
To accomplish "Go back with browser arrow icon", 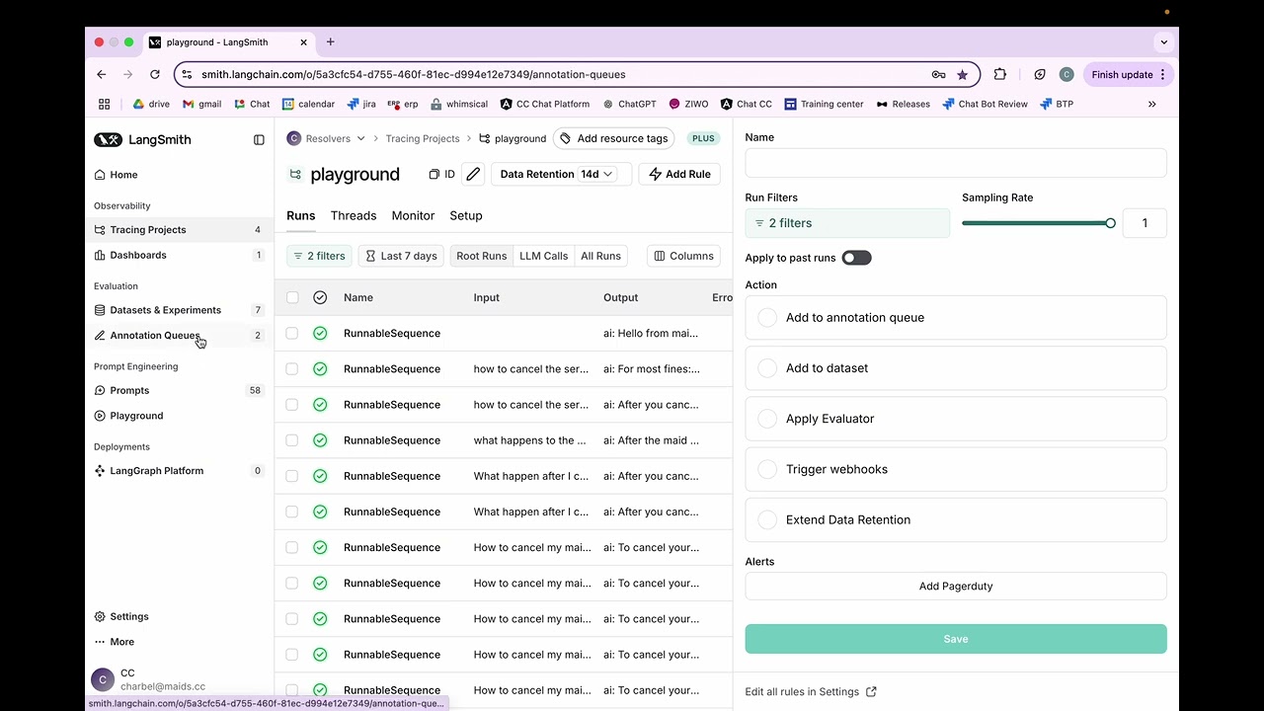I will coord(102,74).
